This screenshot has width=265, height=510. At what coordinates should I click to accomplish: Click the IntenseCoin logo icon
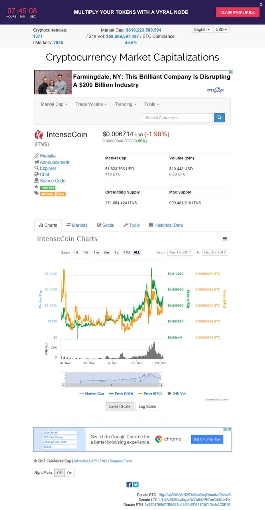coord(39,135)
